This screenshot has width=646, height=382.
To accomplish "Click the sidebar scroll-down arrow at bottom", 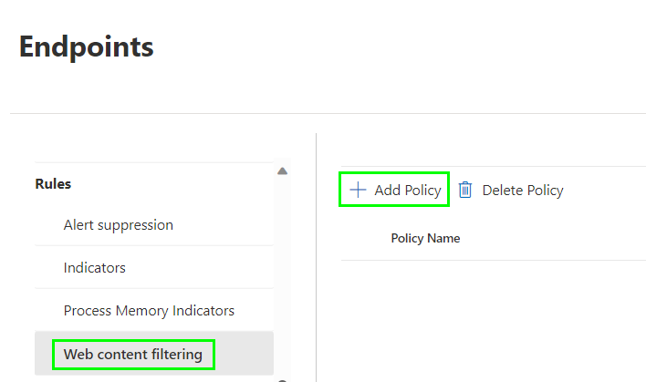I will click(283, 379).
